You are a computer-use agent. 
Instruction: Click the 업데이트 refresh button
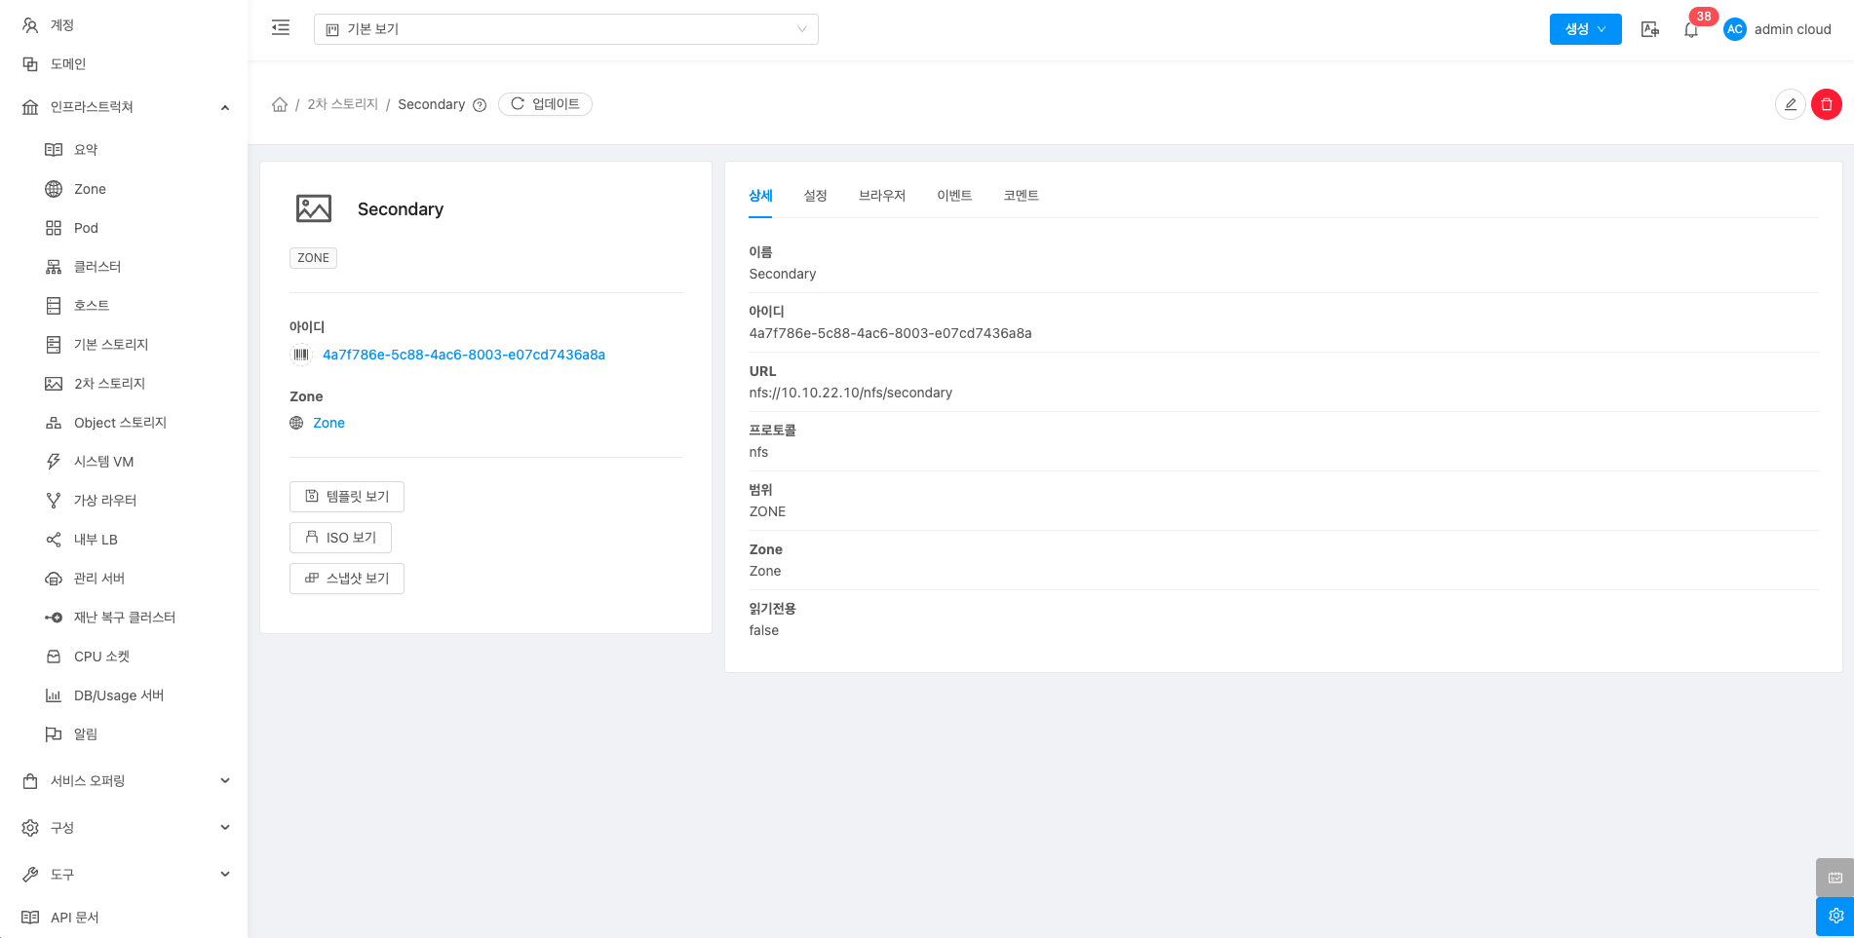pos(545,104)
